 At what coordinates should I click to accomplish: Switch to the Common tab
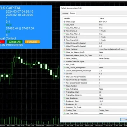point(65,13)
